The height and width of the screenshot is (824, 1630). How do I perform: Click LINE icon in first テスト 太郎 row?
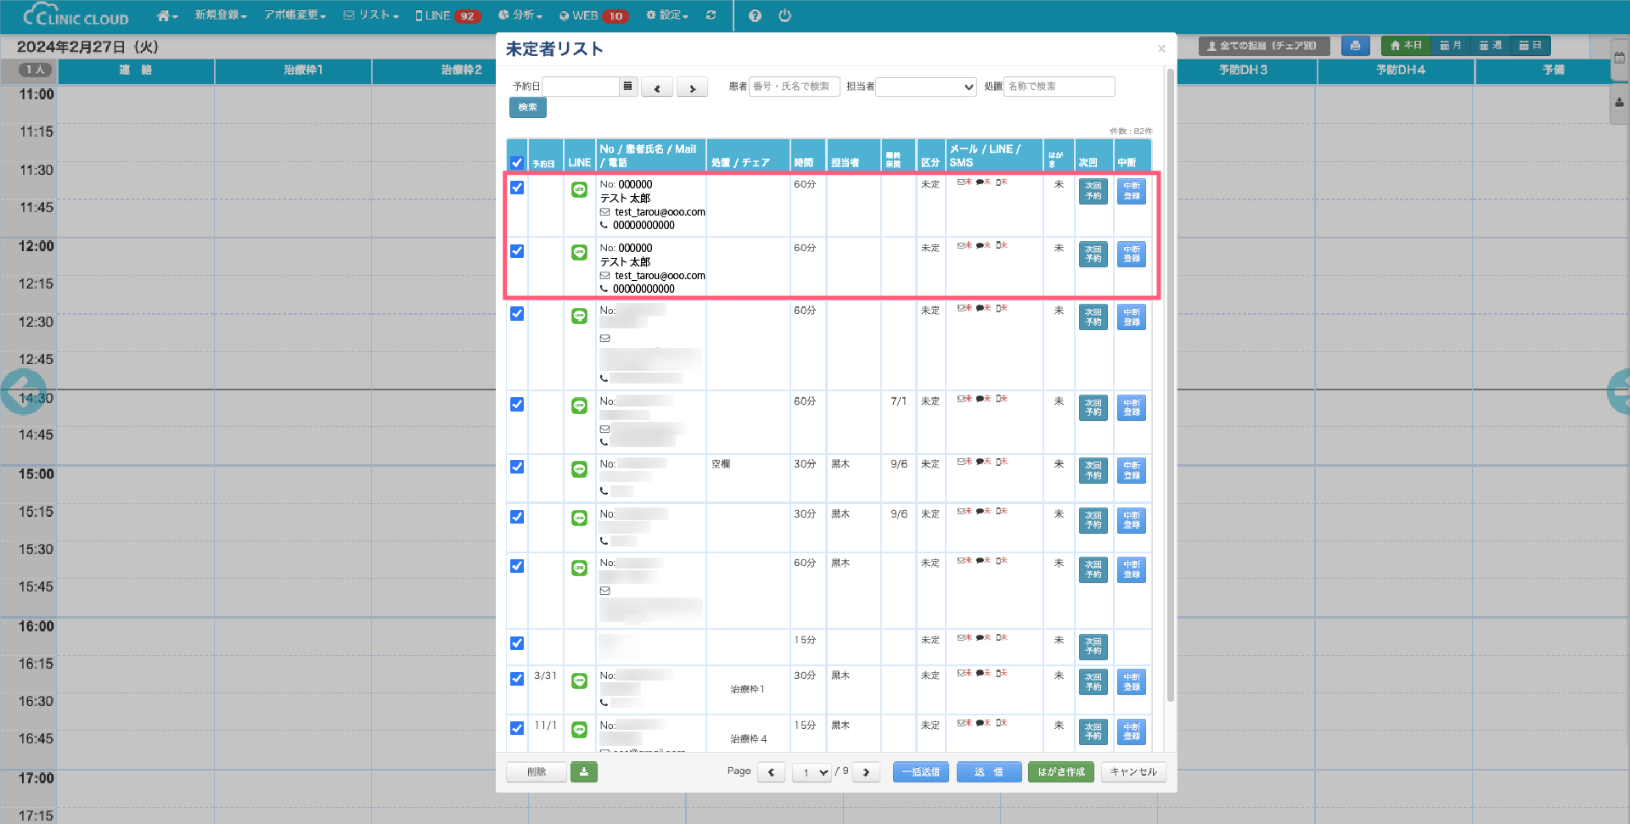(x=579, y=189)
